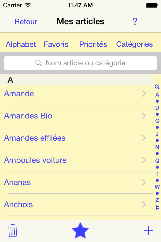Image resolution: width=161 pixels, height=242 pixels.
Task: Tap the plus icon to add article
Action: tap(148, 231)
